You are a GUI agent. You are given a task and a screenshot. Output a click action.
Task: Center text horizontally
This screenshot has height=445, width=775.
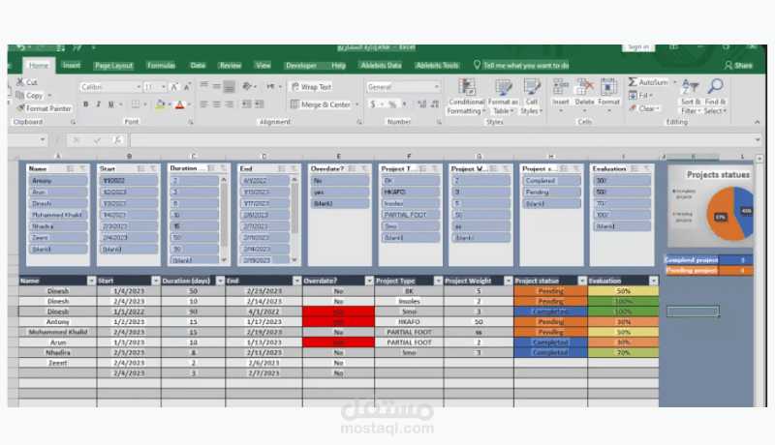coord(216,104)
